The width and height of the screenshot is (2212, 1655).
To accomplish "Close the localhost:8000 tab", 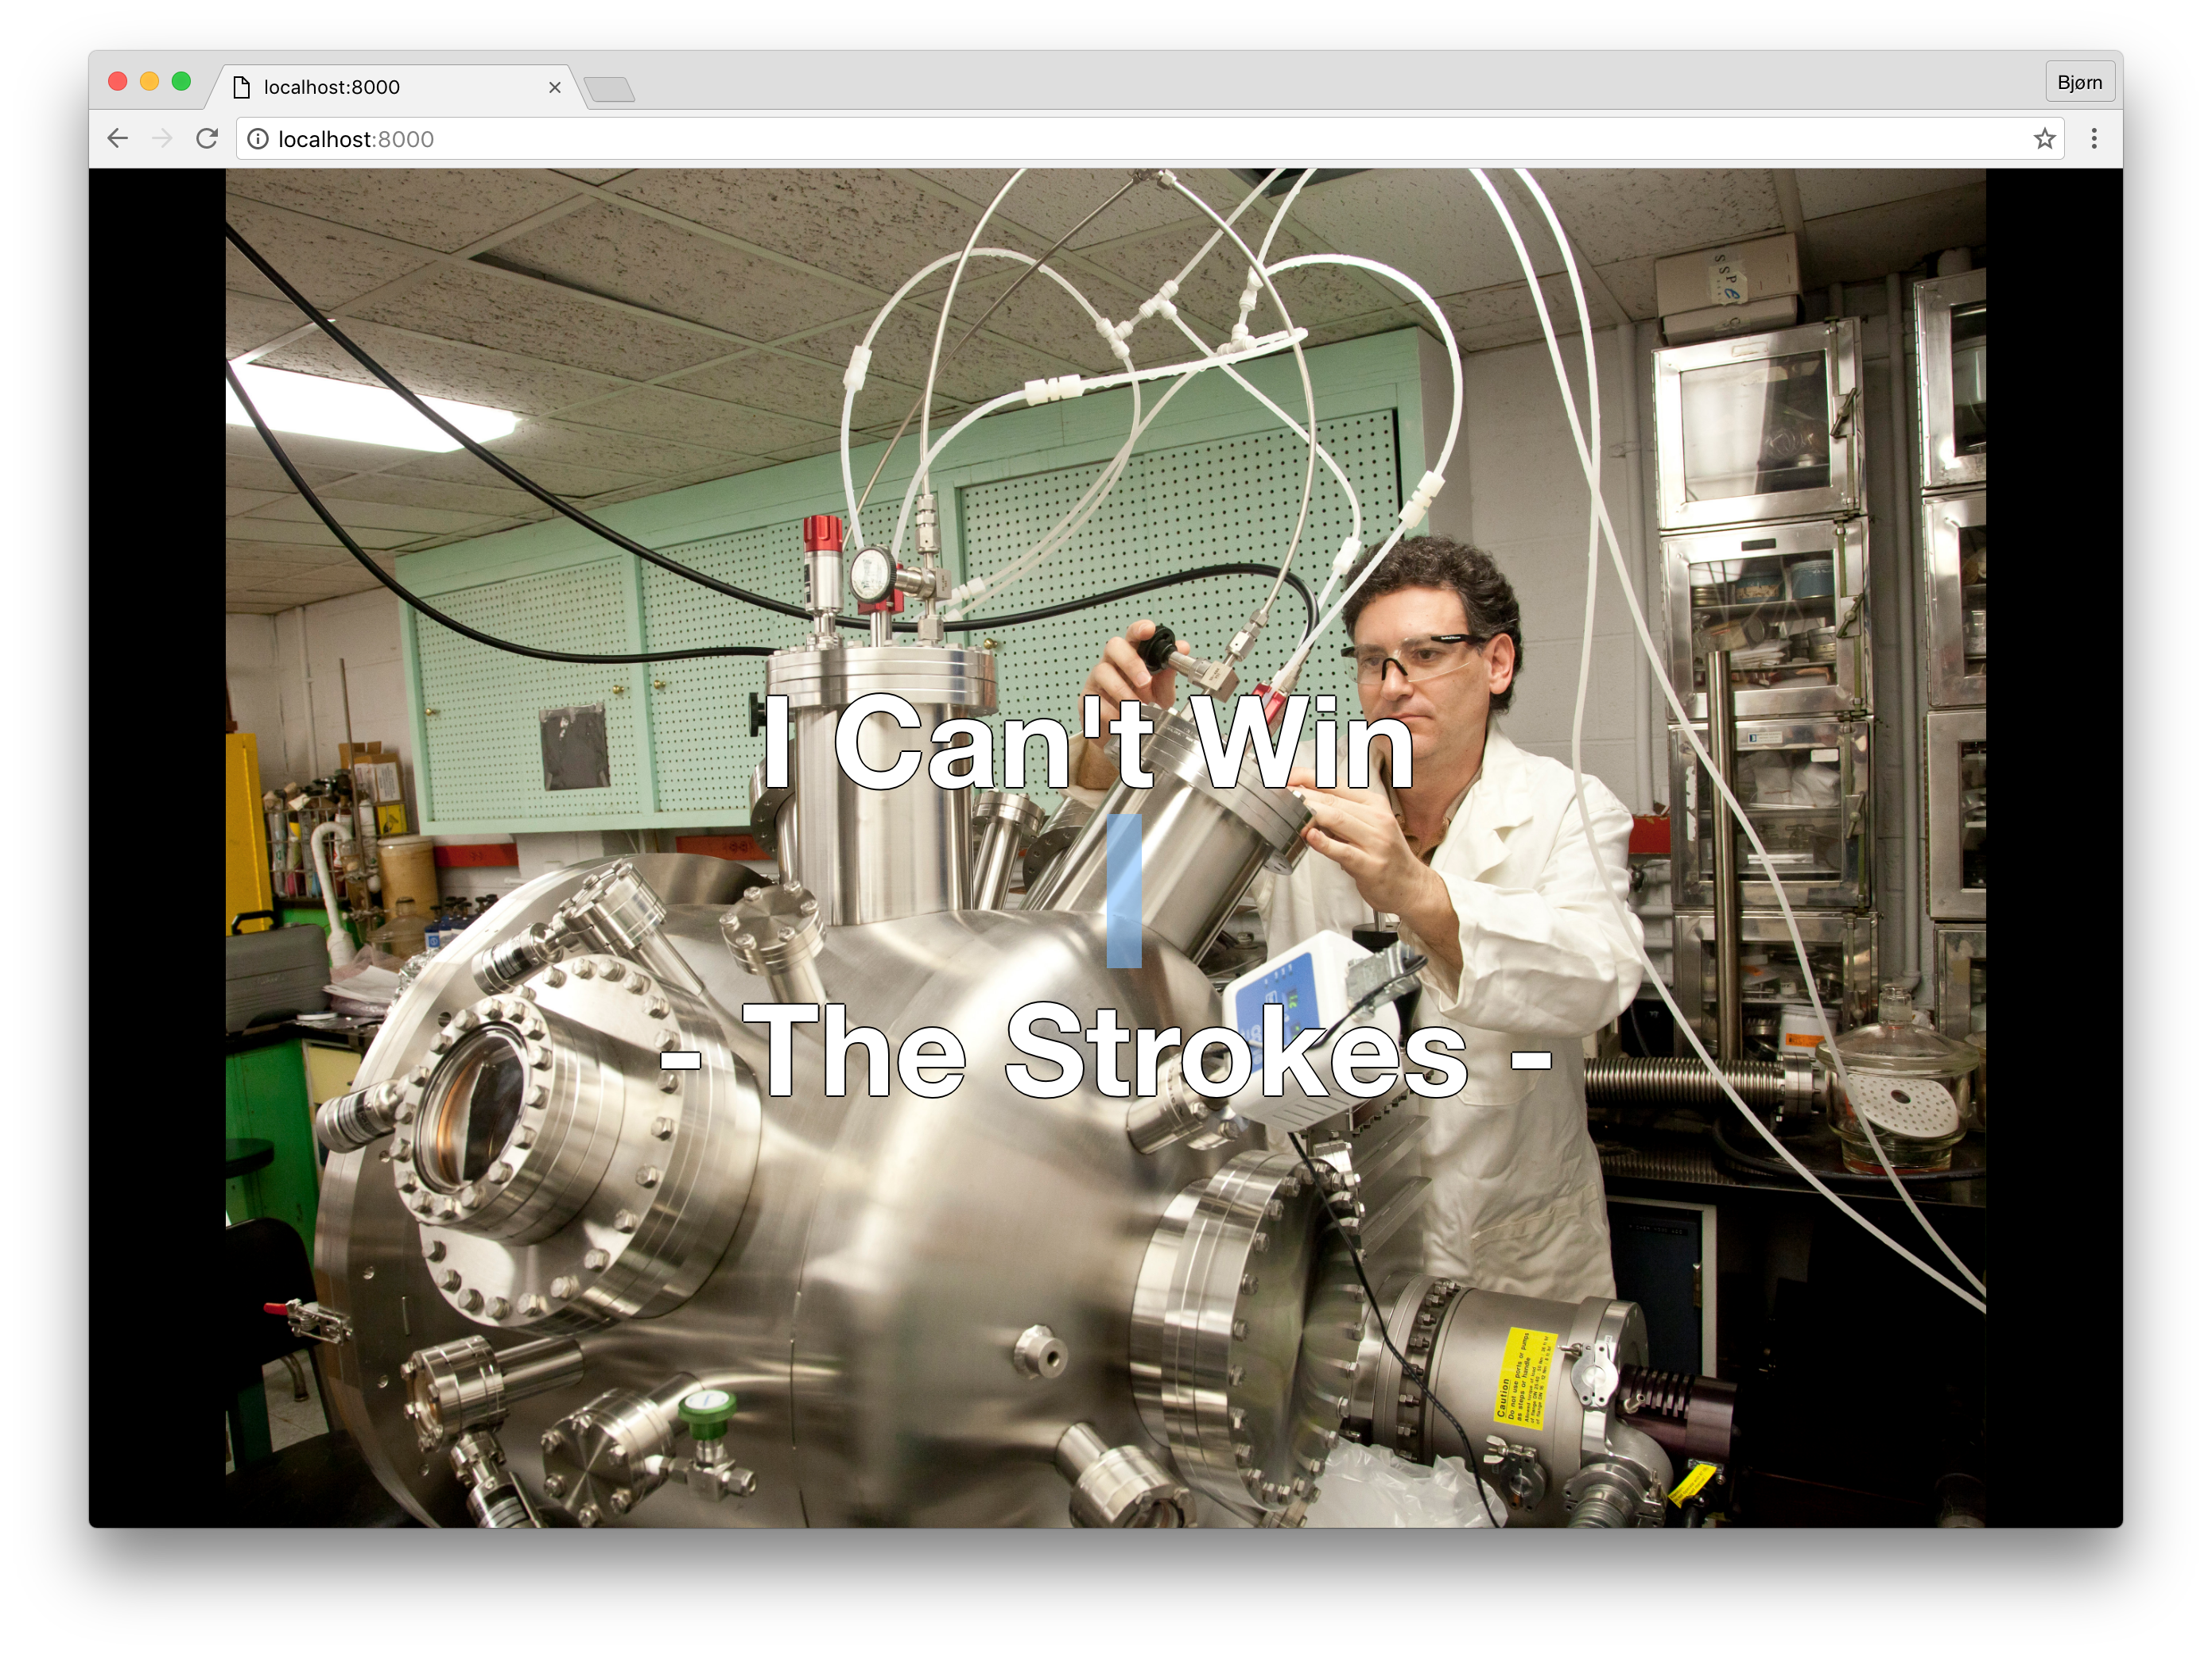I will (x=555, y=88).
